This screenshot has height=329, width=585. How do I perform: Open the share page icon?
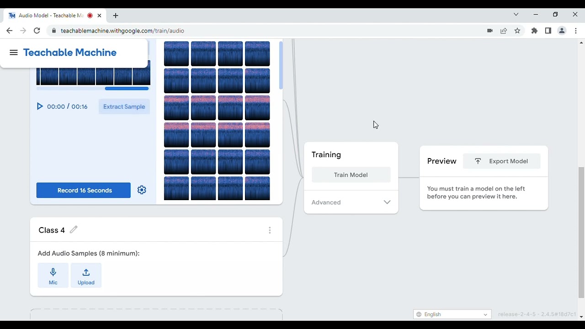click(504, 31)
